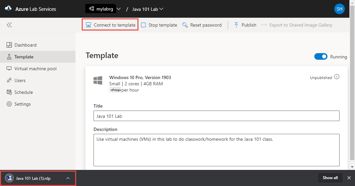
Task: Expand the download item options chevron
Action: pos(68,178)
